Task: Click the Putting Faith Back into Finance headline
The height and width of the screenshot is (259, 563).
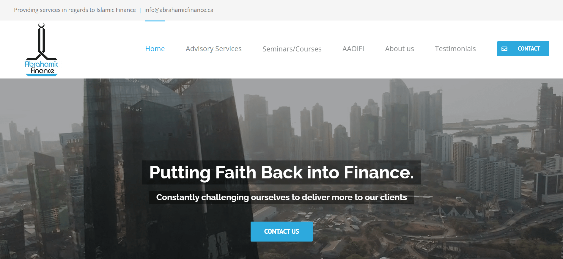Action: coord(281,172)
